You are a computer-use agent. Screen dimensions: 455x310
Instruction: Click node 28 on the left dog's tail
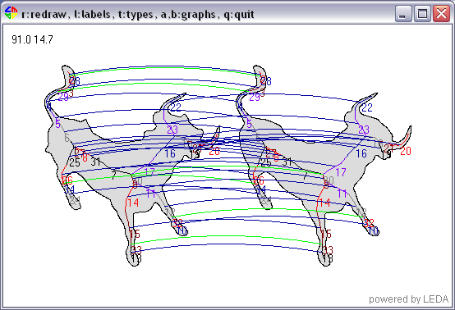[x=75, y=81]
